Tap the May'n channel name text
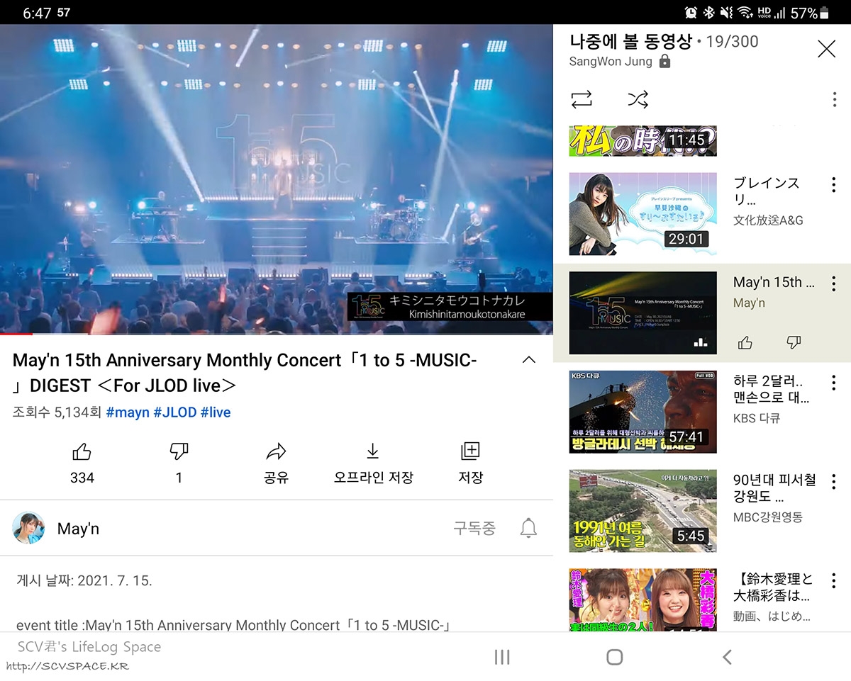The height and width of the screenshot is (681, 851). 78,529
